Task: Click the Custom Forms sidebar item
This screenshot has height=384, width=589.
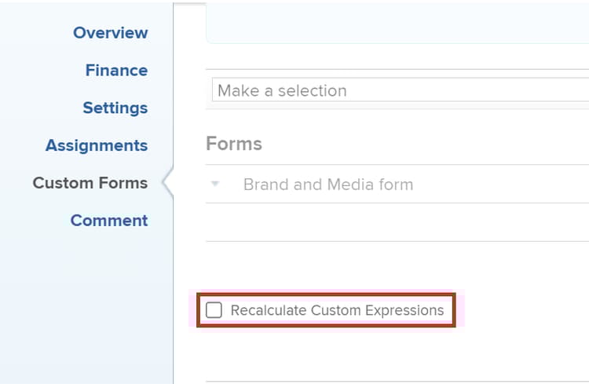Action: 90,184
